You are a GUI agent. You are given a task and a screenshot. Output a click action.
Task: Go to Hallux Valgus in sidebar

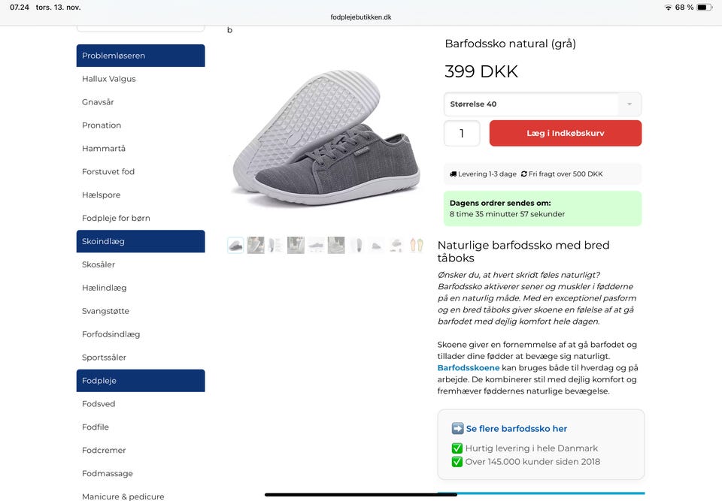109,79
